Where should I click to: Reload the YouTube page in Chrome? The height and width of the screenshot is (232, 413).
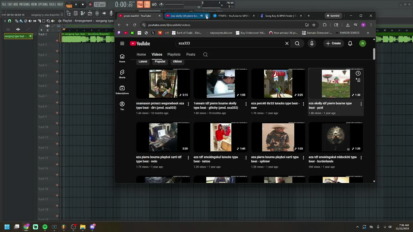[x=135, y=25]
